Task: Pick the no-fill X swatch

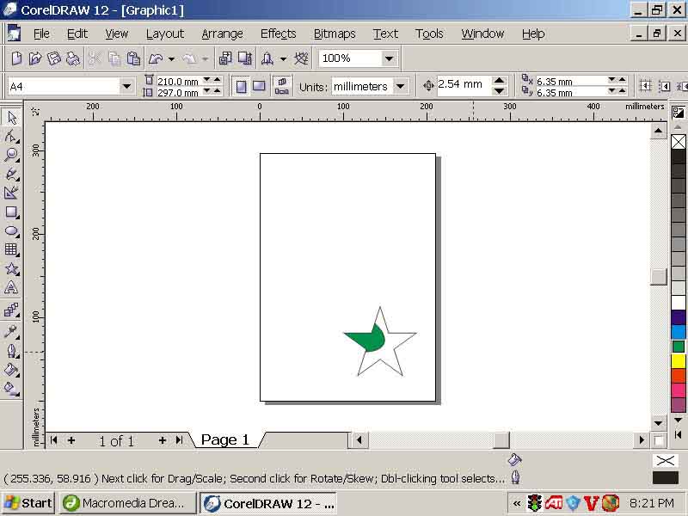Action: (679, 141)
